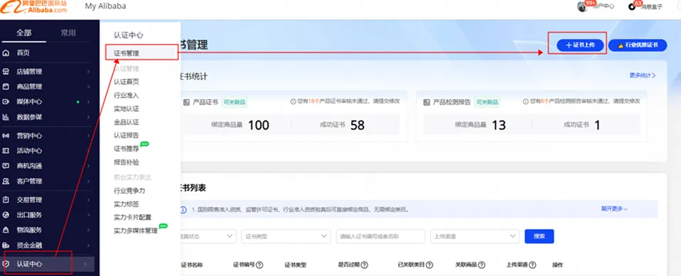
Task: Select 行业准入 in submenu
Action: point(127,95)
